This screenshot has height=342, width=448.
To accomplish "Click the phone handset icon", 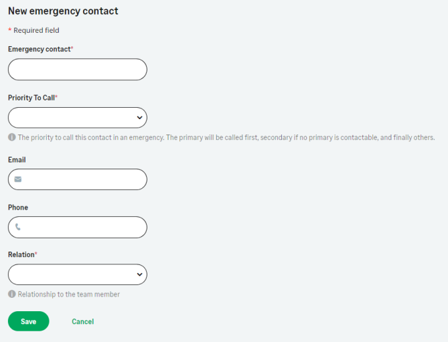I will point(18,227).
